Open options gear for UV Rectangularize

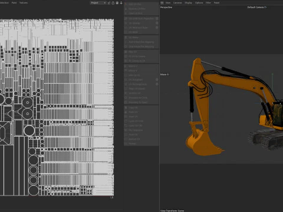pos(157,84)
